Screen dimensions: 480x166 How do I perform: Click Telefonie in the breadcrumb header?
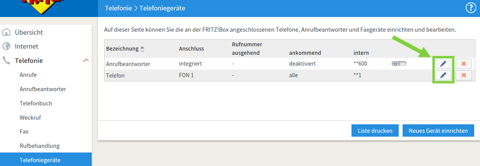pos(118,8)
